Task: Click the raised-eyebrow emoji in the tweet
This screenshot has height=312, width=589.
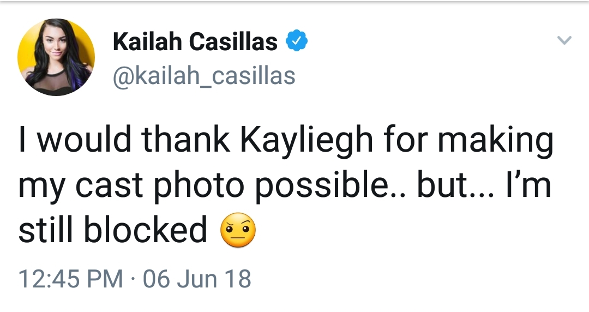Action: click(x=238, y=230)
